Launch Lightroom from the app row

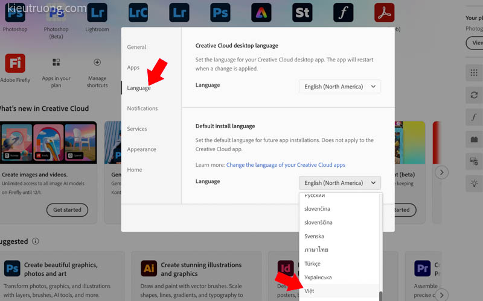[97, 13]
